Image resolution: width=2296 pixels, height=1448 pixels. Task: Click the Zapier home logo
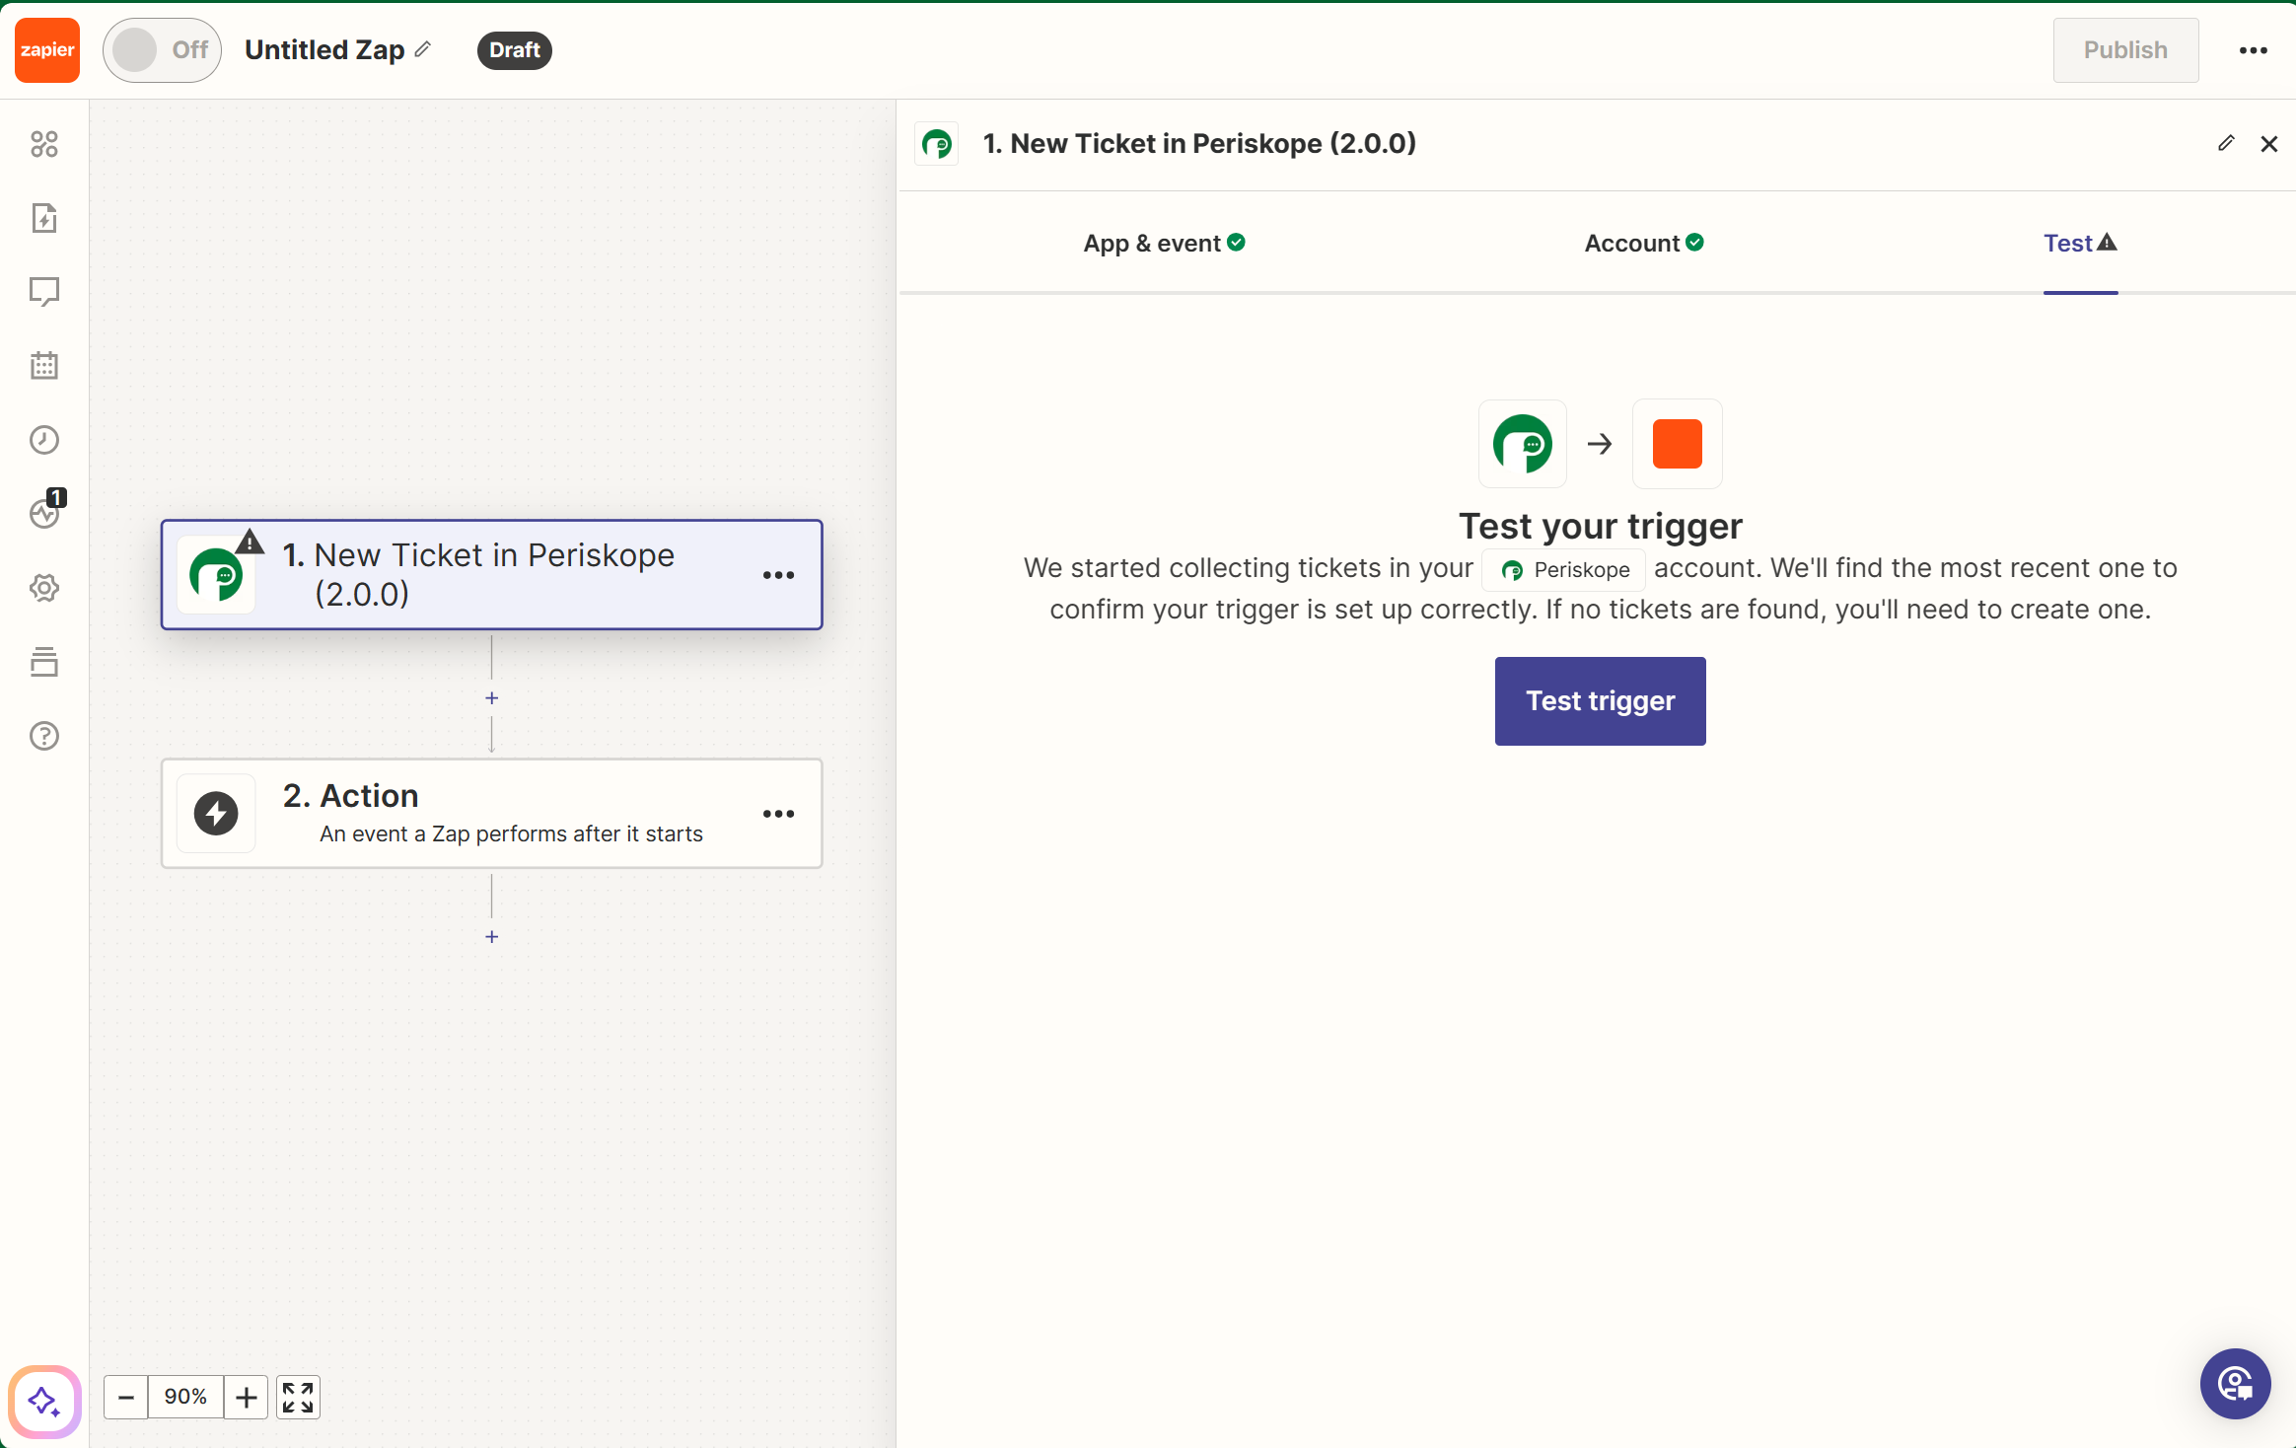coord(47,50)
